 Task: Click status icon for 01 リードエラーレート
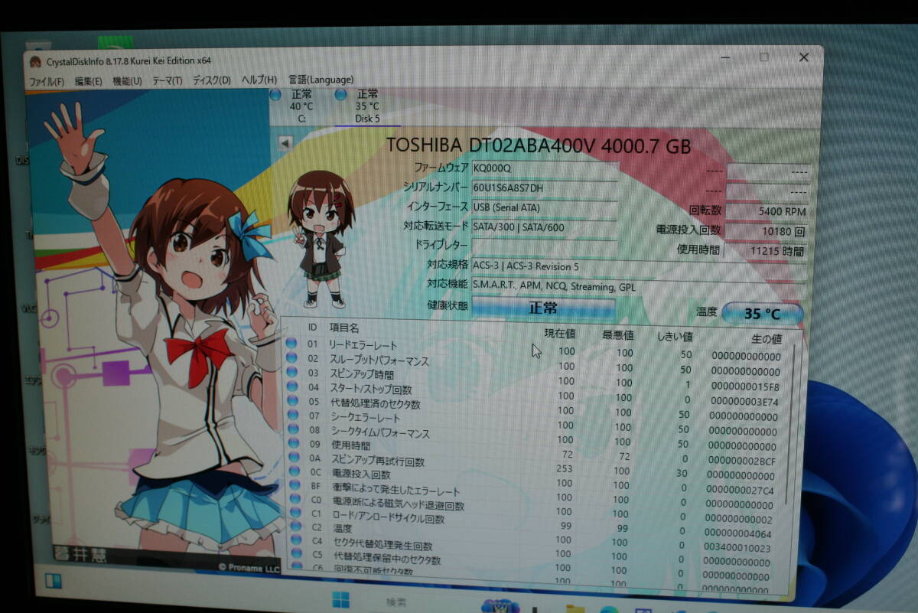pos(291,343)
